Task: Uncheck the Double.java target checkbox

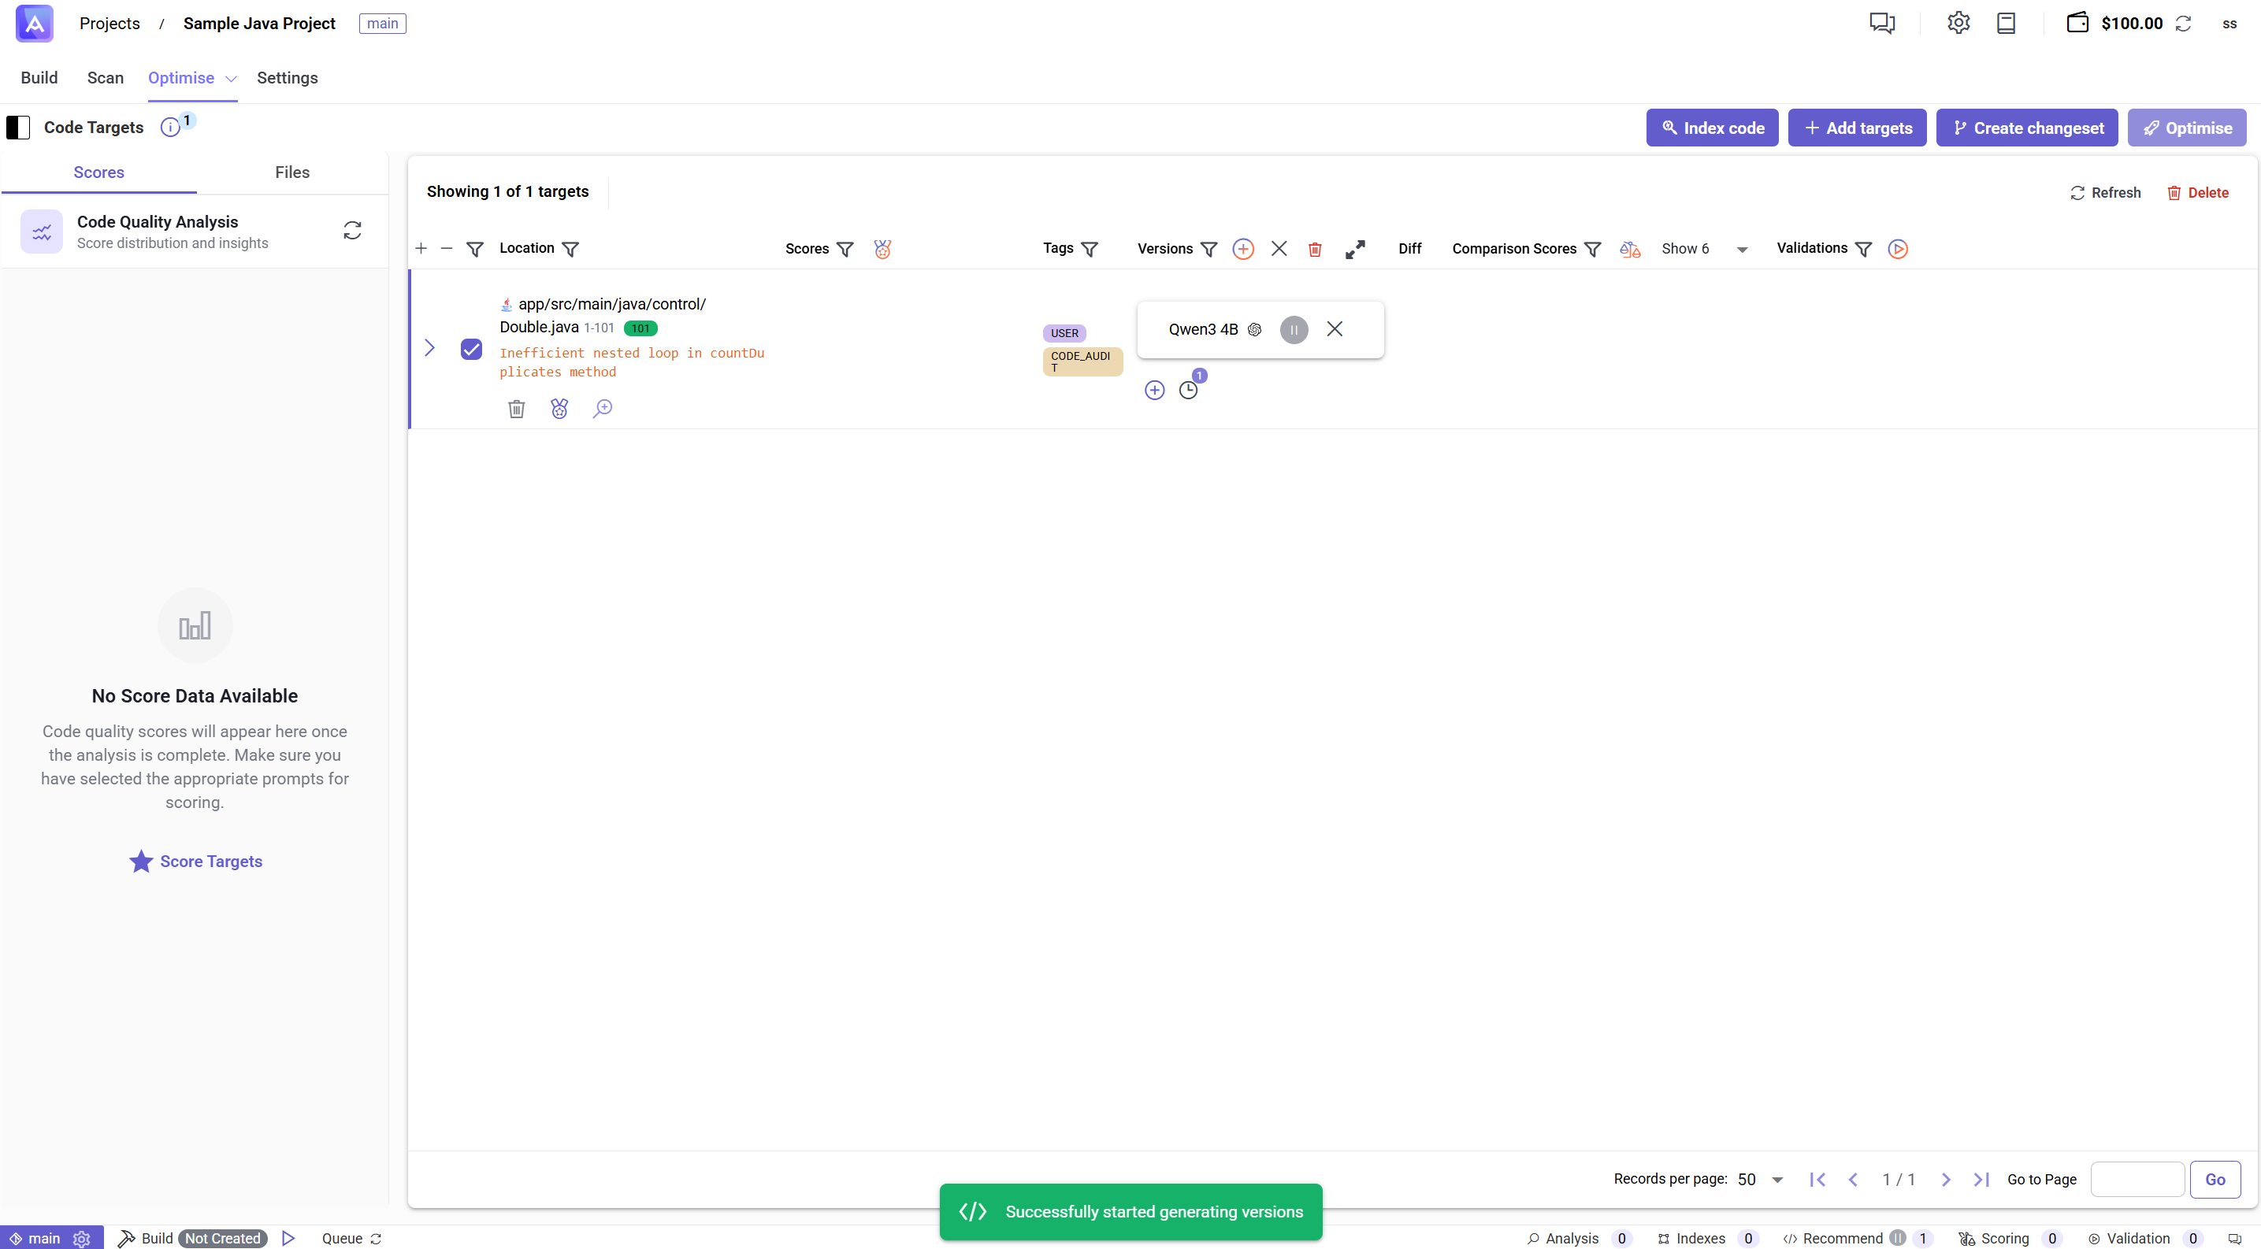Action: click(x=471, y=348)
